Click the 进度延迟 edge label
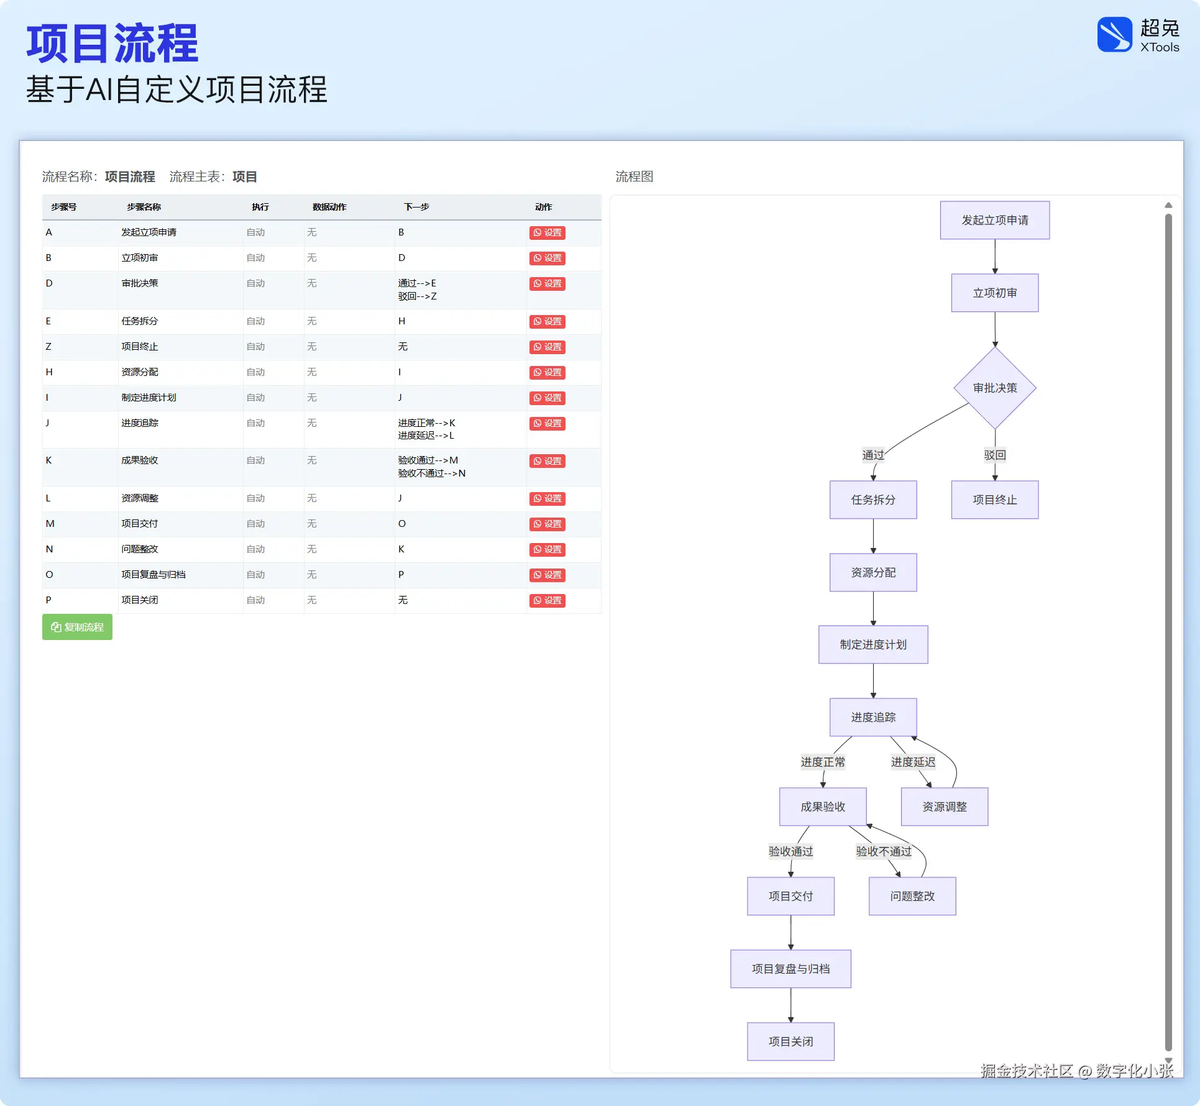Viewport: 1200px width, 1106px height. 913,762
